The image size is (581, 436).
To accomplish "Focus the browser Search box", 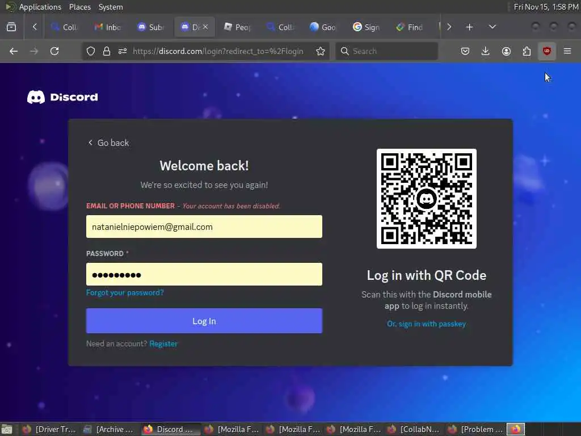I will click(x=387, y=51).
